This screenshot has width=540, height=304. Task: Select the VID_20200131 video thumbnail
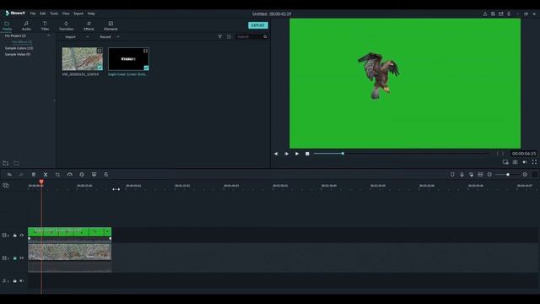[x=83, y=59]
